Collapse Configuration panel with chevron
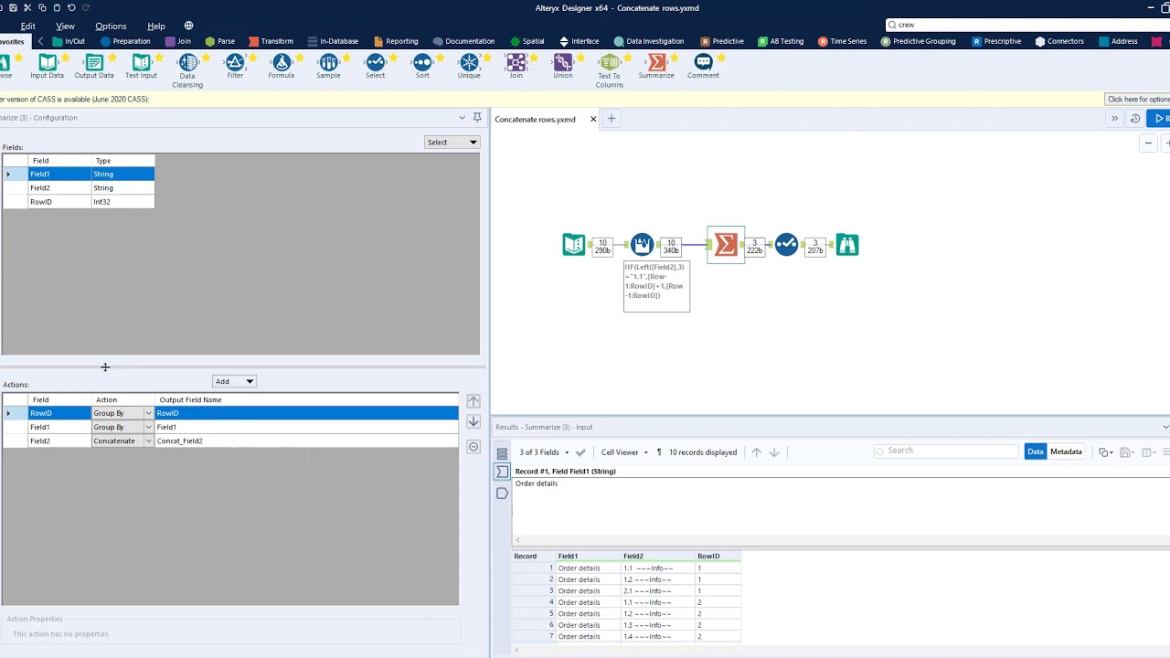 pyautogui.click(x=462, y=118)
